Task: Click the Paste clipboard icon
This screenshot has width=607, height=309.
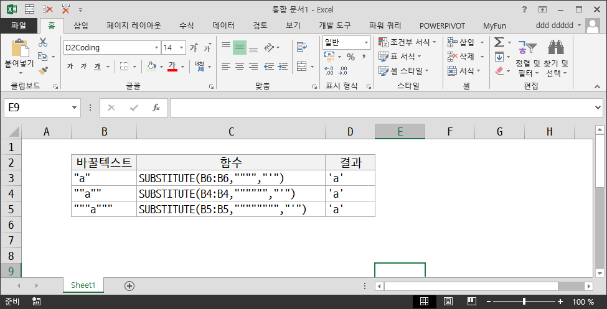Action: (x=20, y=48)
